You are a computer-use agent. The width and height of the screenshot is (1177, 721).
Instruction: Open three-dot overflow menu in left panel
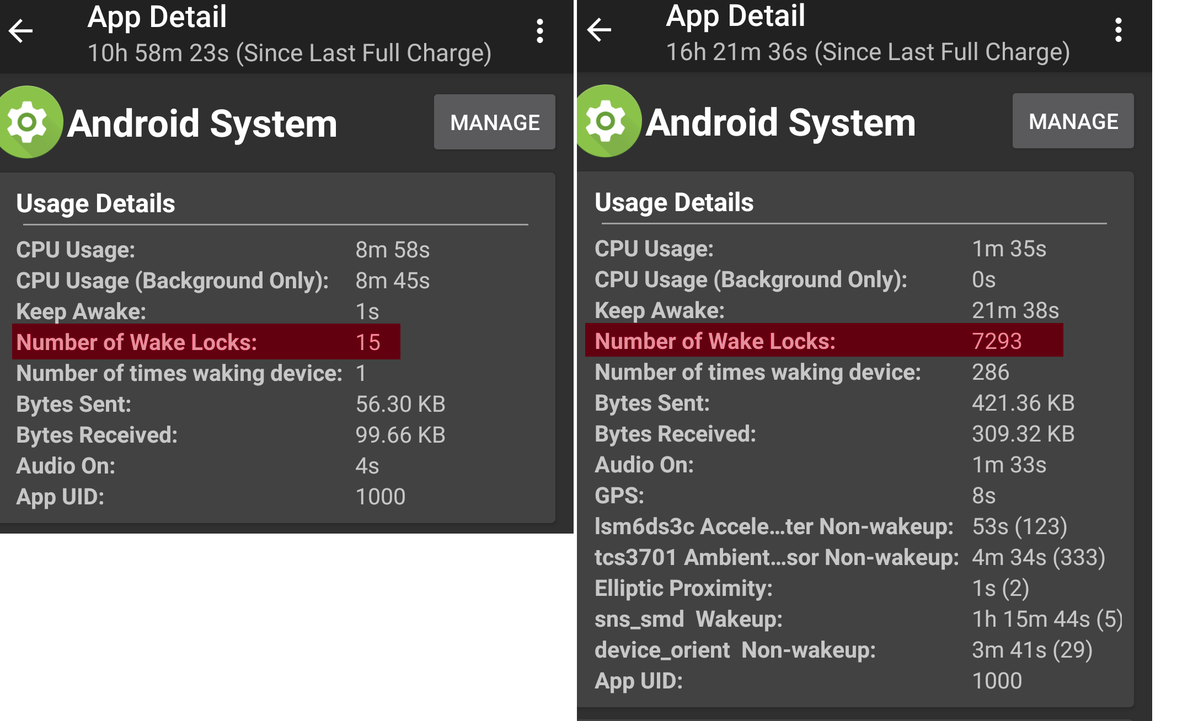pyautogui.click(x=540, y=31)
